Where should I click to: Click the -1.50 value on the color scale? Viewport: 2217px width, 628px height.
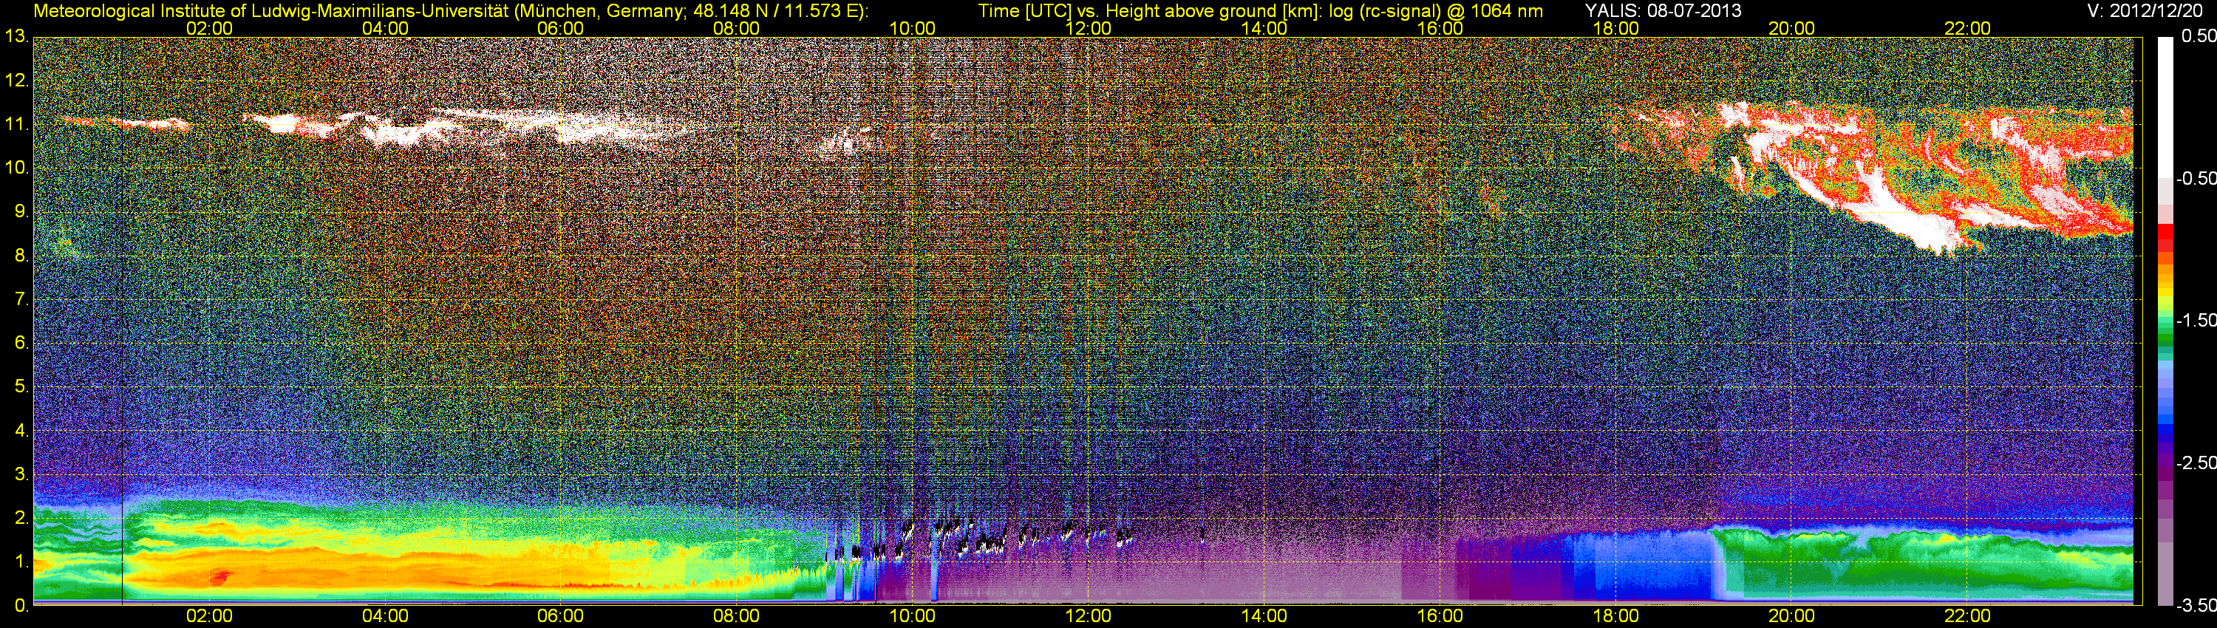point(2196,320)
